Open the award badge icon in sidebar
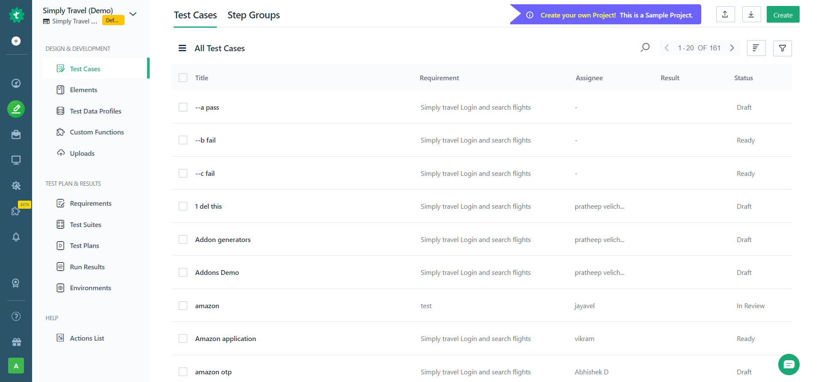821x382 pixels. 16,283
